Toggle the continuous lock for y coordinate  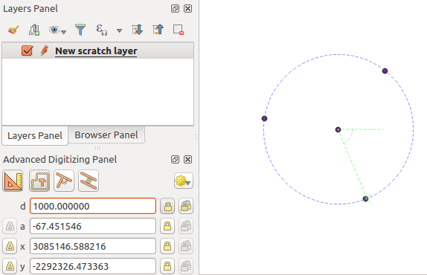tap(186, 266)
